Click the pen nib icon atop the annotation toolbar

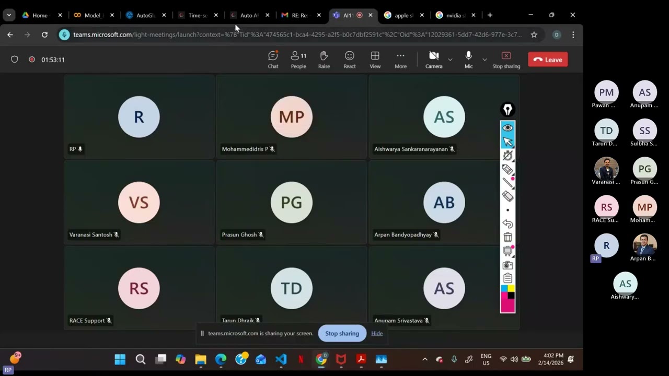507,110
